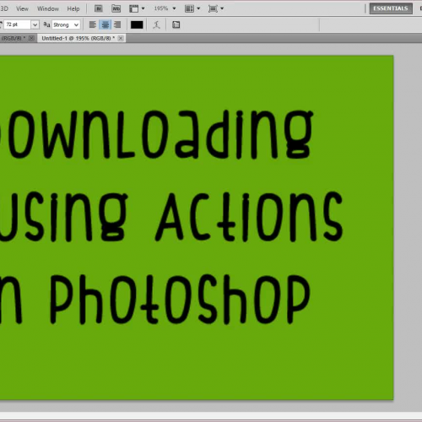Image resolution: width=422 pixels, height=422 pixels.
Task: Click the 'Actions' word on the canvas
Action: point(249,217)
